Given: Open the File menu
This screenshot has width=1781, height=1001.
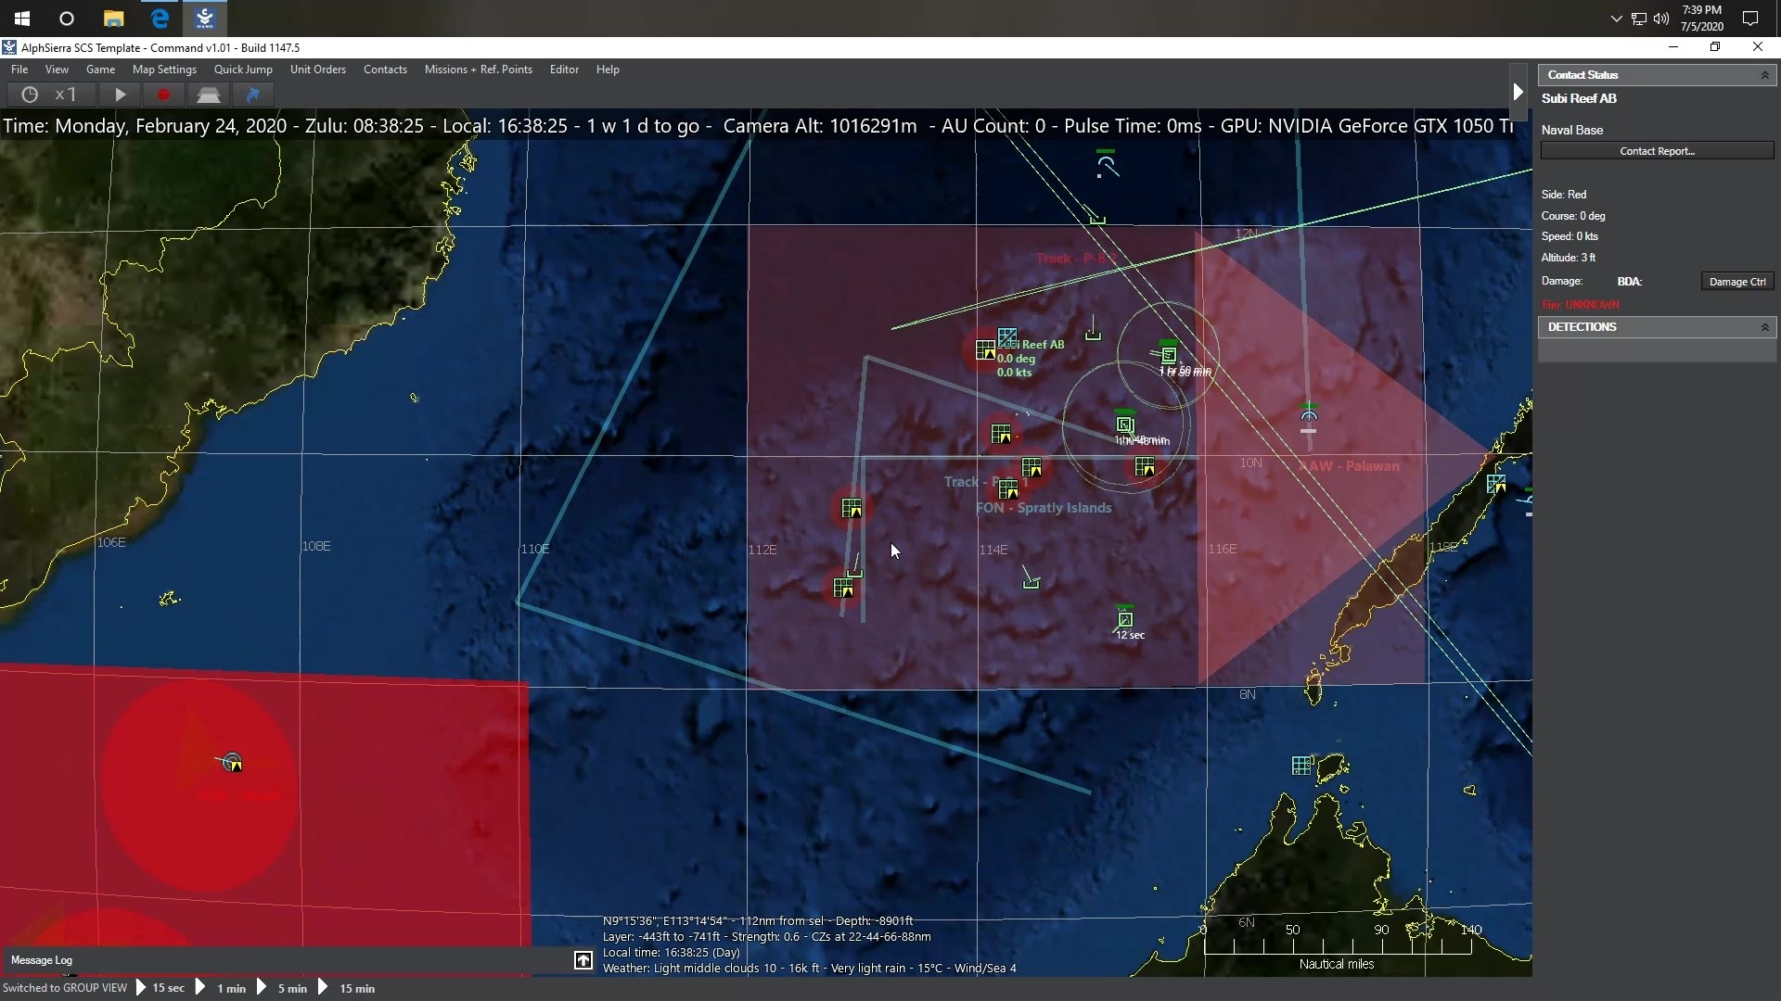Looking at the screenshot, I should 19,70.
